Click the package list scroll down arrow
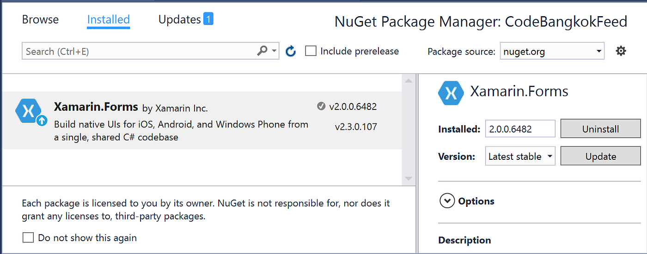The image size is (647, 254). (408, 178)
